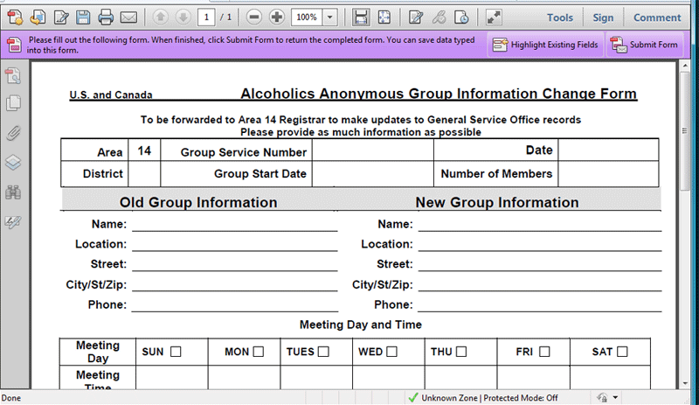Viewport: 699px width, 405px height.
Task: Click the Edit document toolbar icon
Action: [x=61, y=17]
